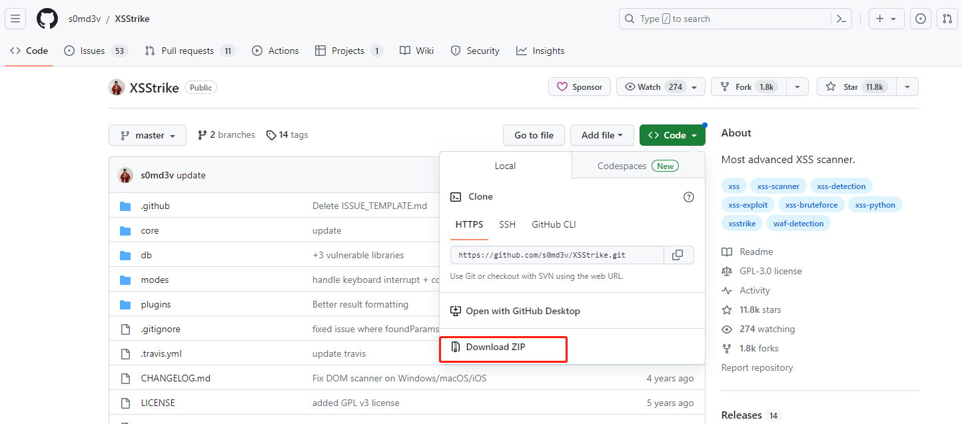Click the Activity pulse icon

click(x=727, y=291)
